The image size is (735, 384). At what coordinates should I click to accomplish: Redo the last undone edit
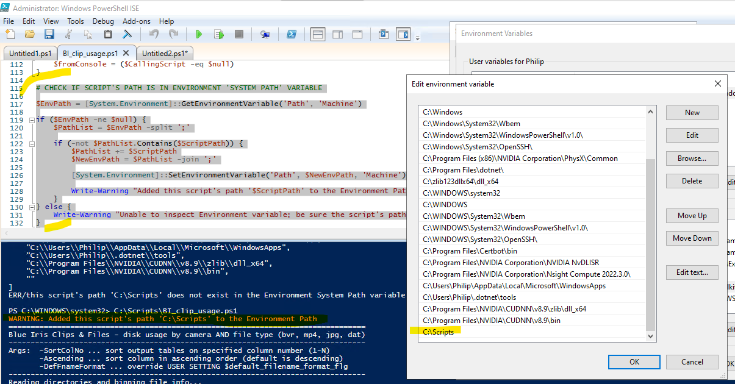pyautogui.click(x=174, y=34)
